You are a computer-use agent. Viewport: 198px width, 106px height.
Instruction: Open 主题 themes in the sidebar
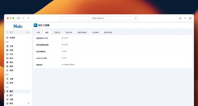18,79
